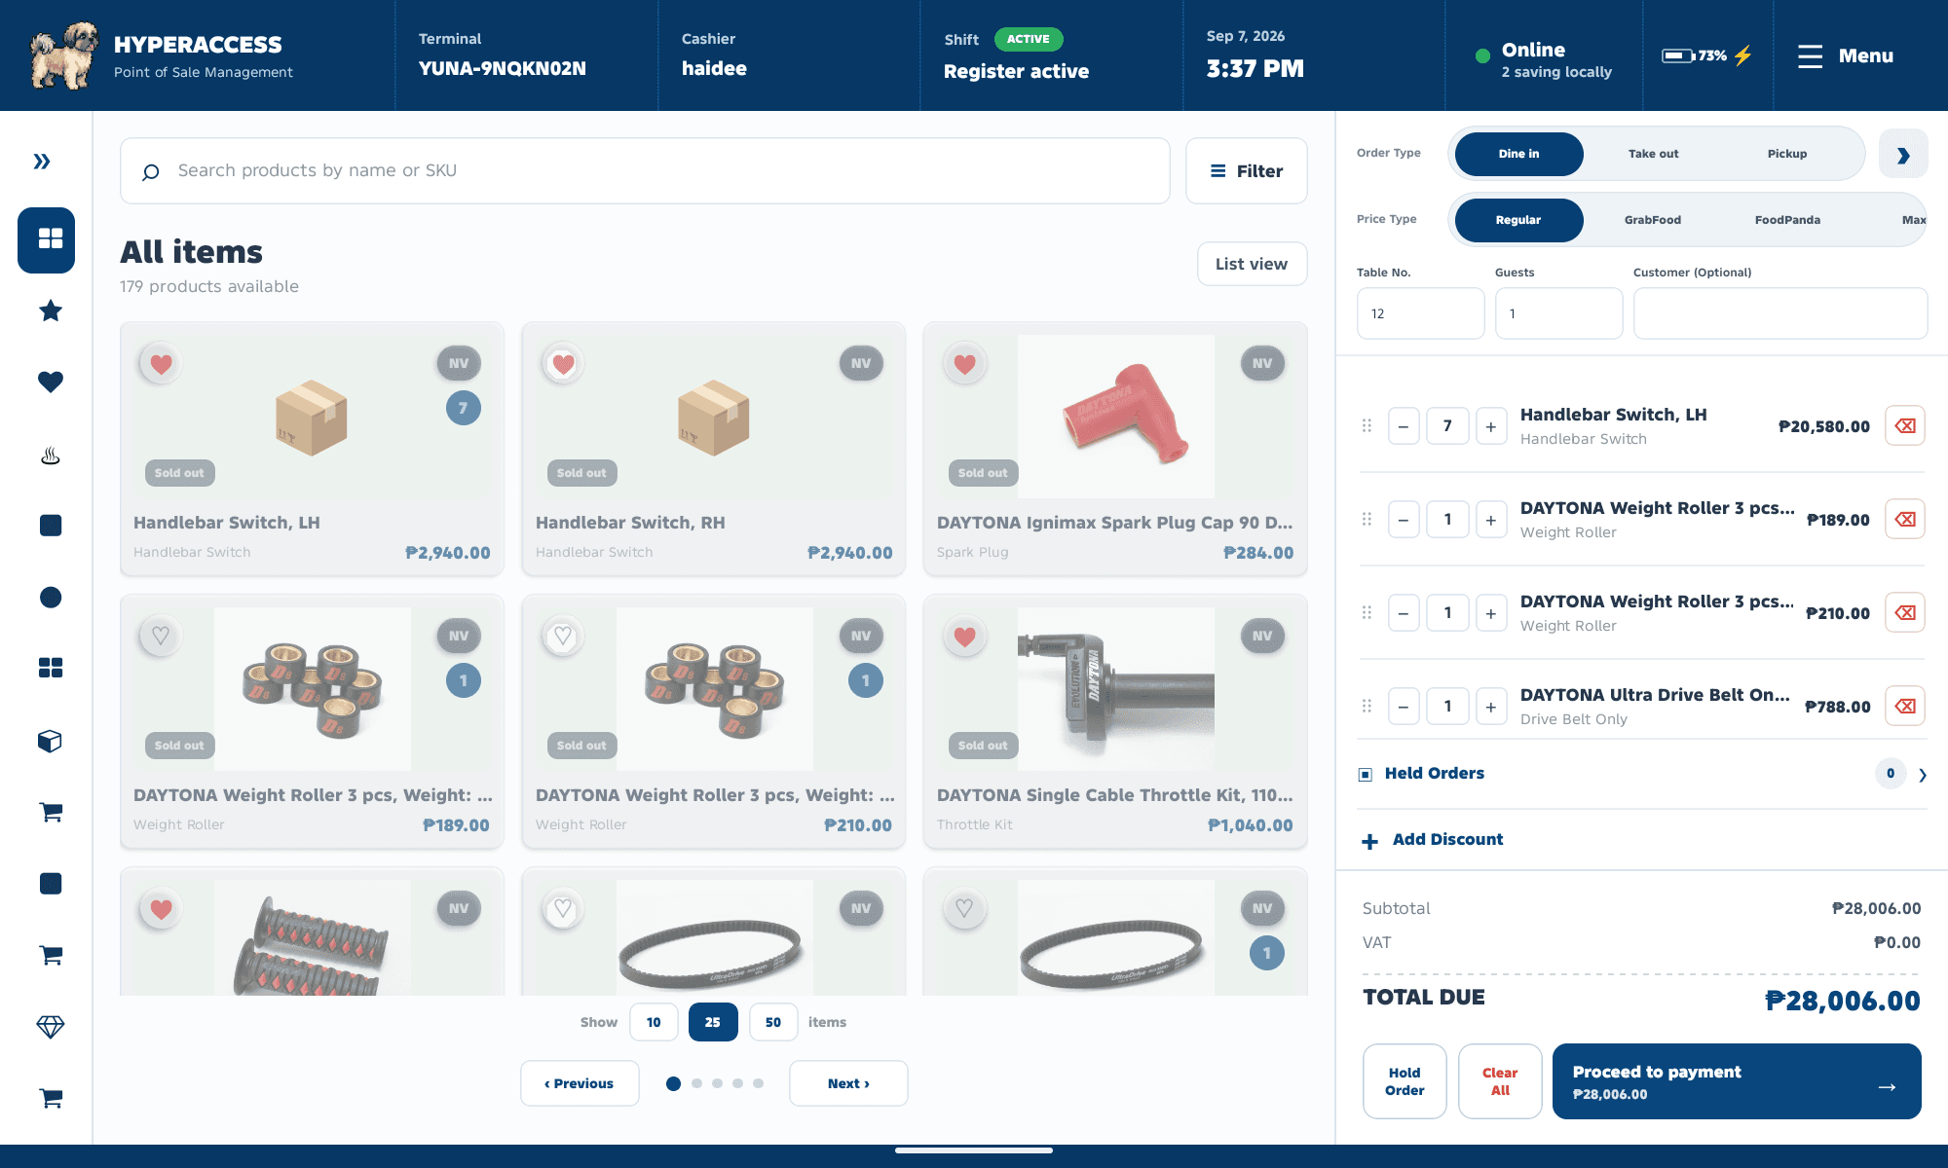Switch to List view
This screenshot has width=1948, height=1168.
click(1252, 264)
